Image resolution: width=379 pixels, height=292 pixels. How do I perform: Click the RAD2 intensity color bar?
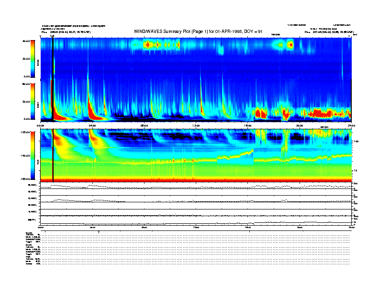pos(33,59)
